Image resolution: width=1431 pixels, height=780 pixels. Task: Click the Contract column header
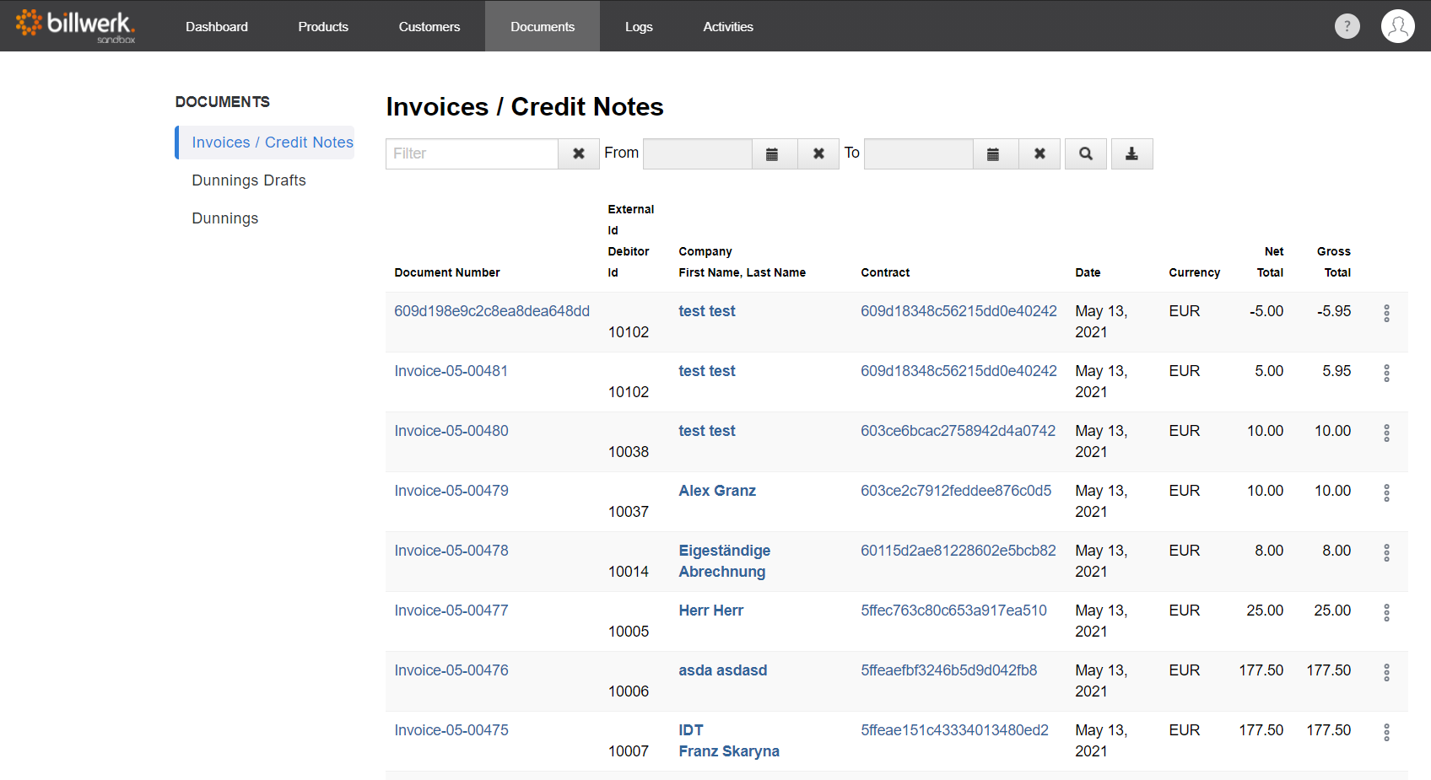tap(885, 272)
